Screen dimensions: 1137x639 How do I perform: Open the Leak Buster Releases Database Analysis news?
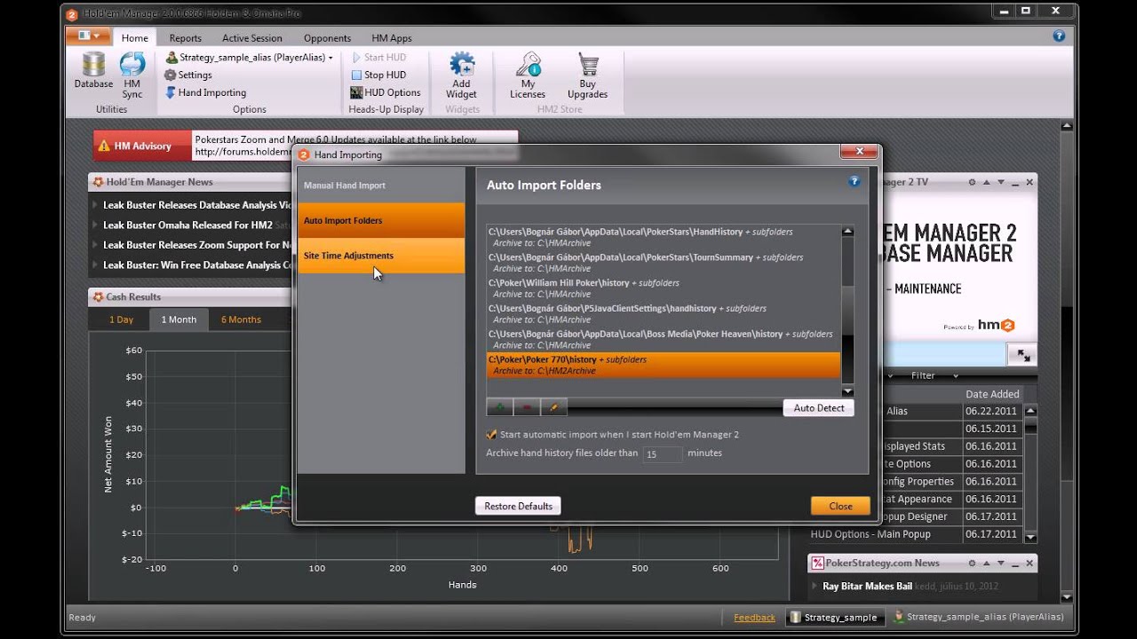[x=197, y=205]
